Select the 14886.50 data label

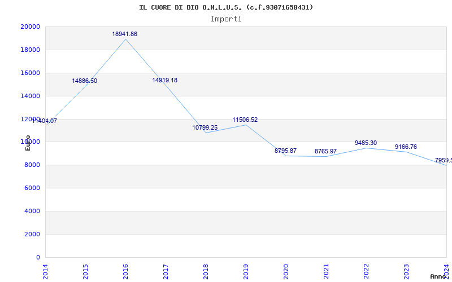(x=84, y=81)
